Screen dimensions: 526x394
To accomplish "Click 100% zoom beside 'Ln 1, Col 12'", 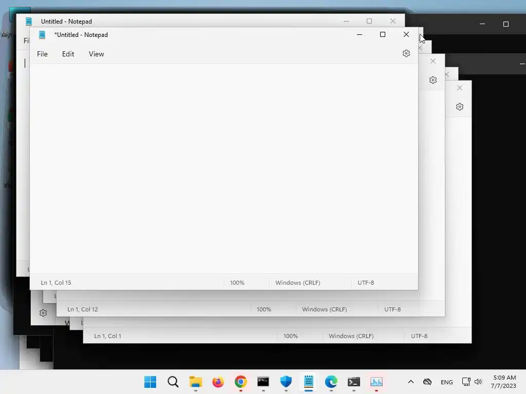I will pos(264,309).
